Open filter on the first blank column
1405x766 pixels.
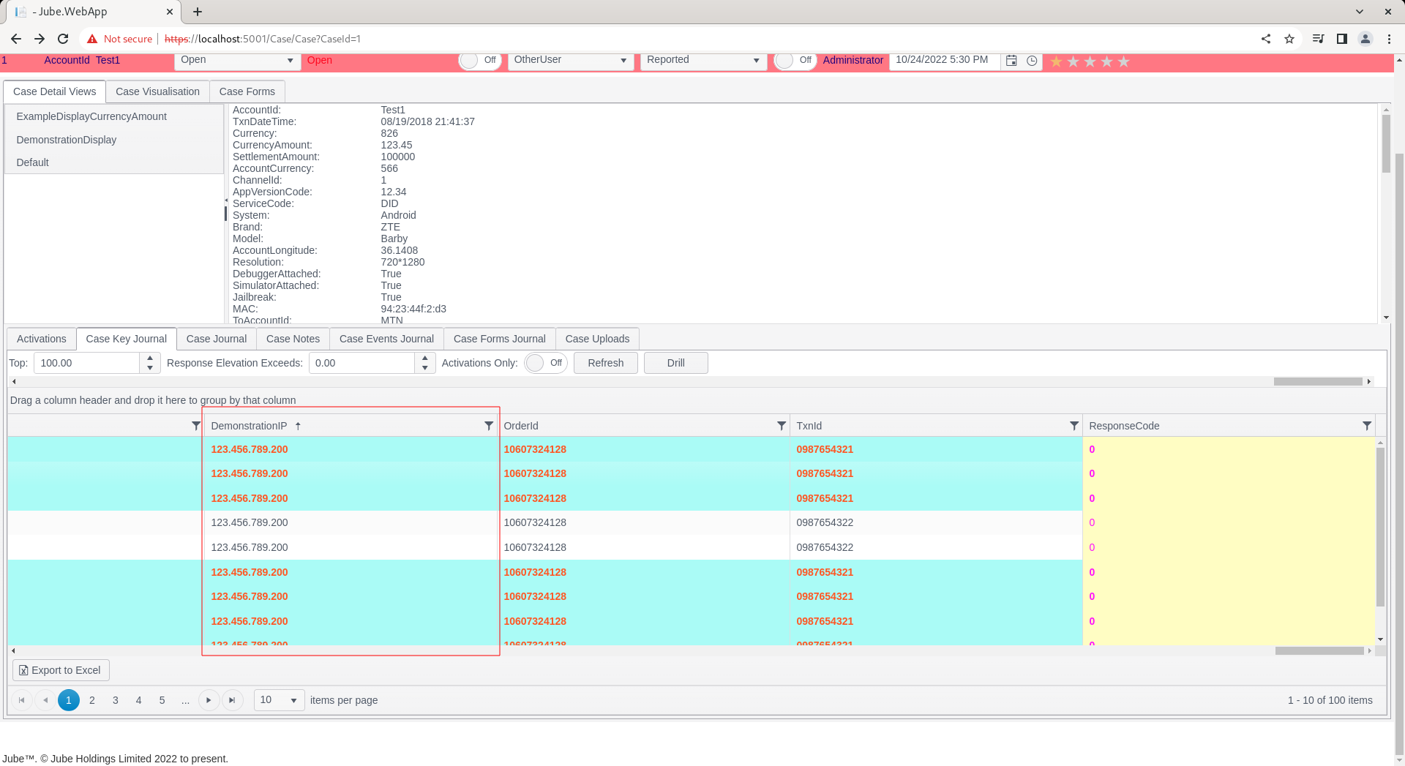click(196, 426)
